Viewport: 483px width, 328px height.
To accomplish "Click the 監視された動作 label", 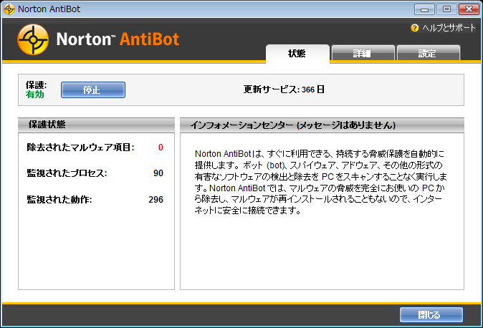I will click(x=59, y=200).
